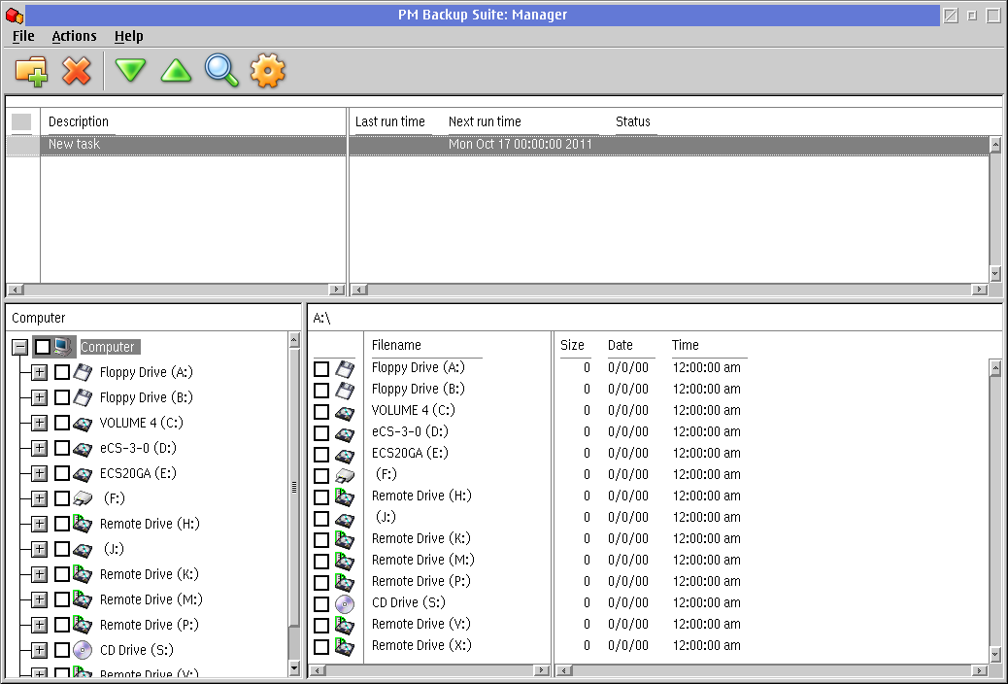
Task: Click the Last run time column header
Action: pyautogui.click(x=389, y=121)
